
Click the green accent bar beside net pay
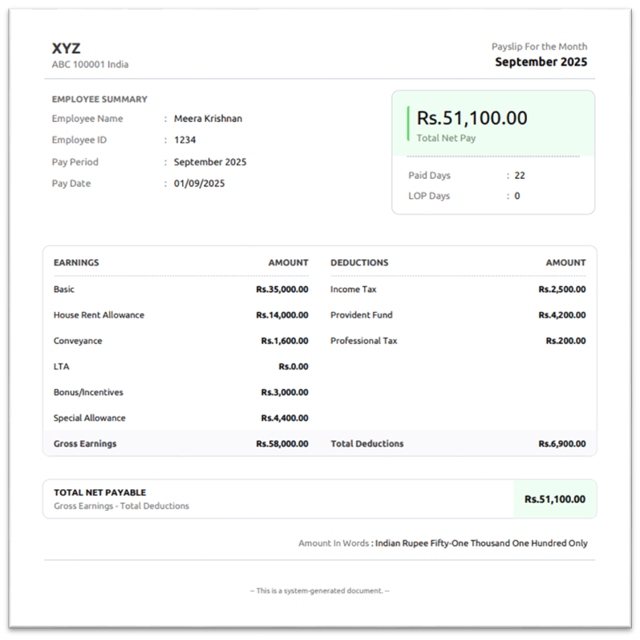coord(408,124)
